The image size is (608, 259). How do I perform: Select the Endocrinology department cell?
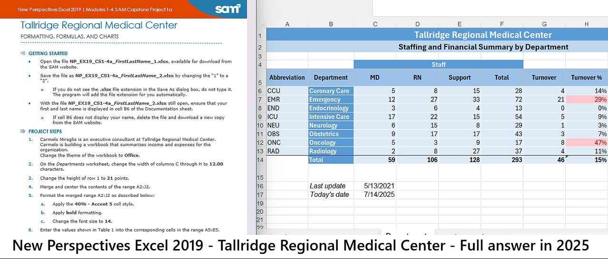331,108
